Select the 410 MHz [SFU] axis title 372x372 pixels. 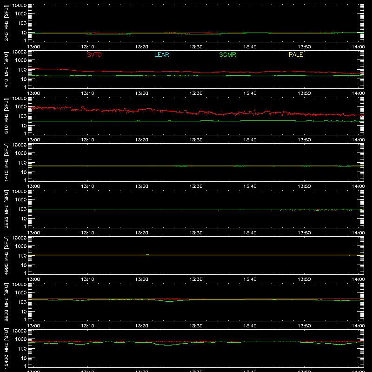[x=7, y=69]
